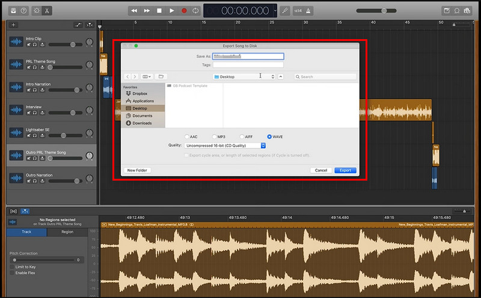Switch to the Track tab in editor
The image size is (481, 298).
coord(26,232)
